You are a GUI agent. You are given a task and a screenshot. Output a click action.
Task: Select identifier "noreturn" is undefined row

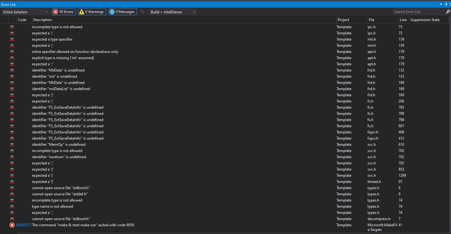[x=59, y=157]
